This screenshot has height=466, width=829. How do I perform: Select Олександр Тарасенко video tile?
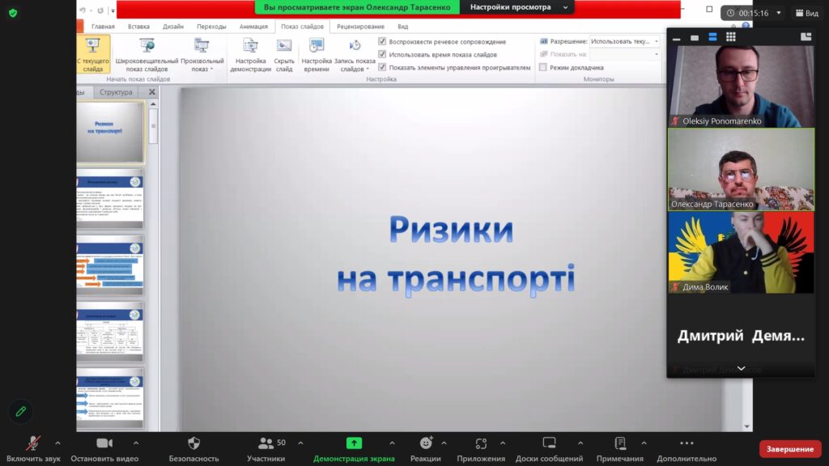click(741, 170)
